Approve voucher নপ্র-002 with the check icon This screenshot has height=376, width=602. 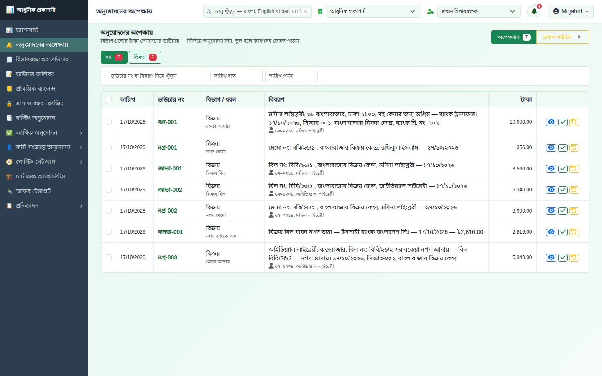(563, 211)
